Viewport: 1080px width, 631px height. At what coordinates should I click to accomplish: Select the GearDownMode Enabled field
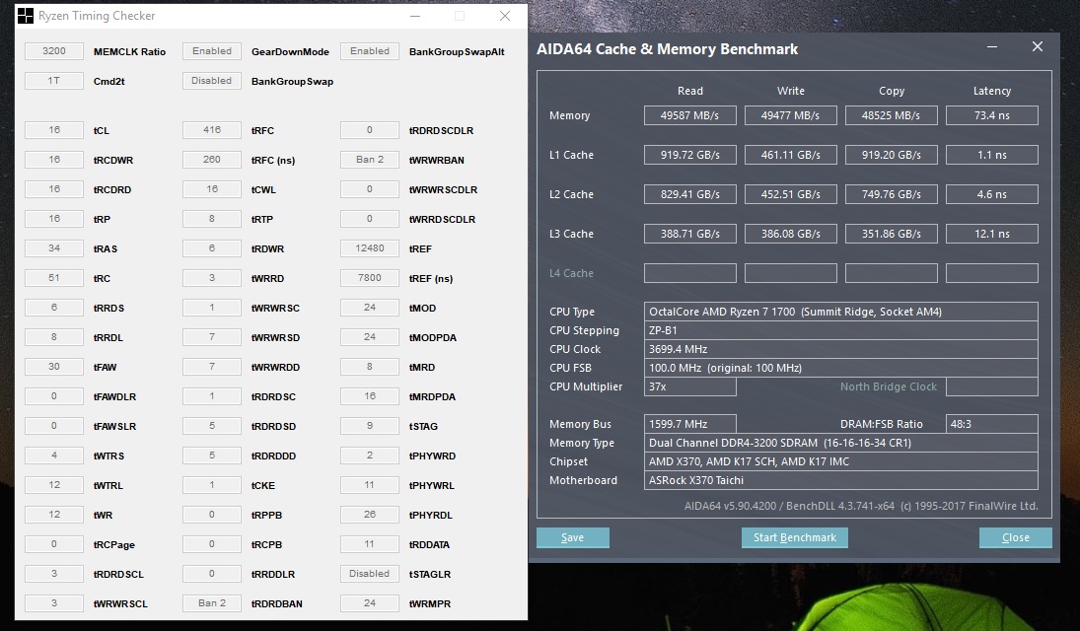[x=212, y=51]
